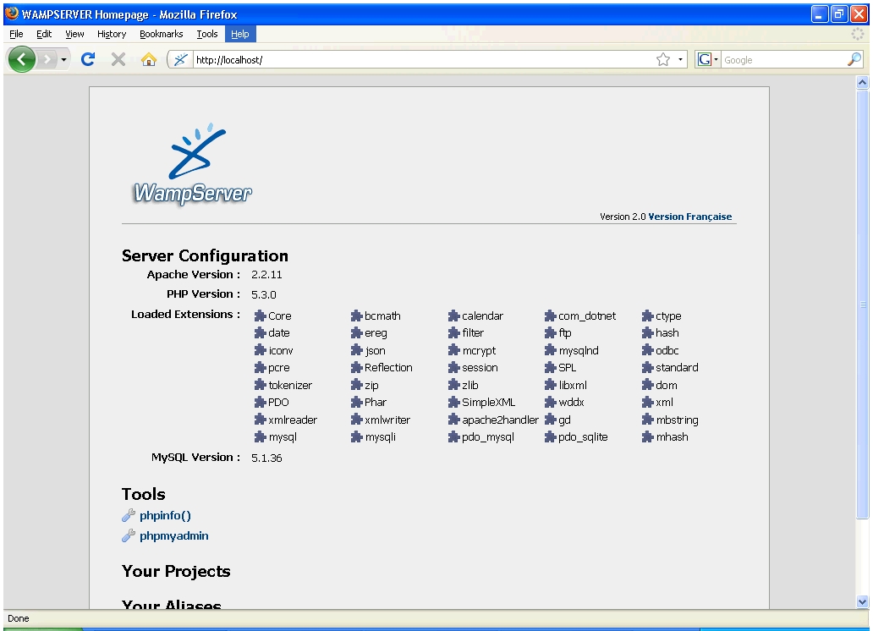The width and height of the screenshot is (873, 631).
Task: Open the phpinfo() tool link
Action: tap(165, 516)
